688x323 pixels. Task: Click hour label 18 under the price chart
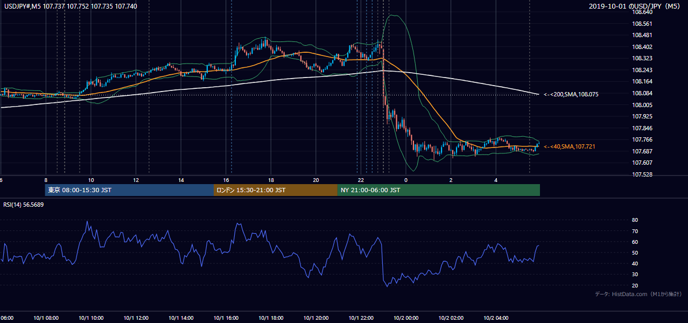[x=271, y=180]
